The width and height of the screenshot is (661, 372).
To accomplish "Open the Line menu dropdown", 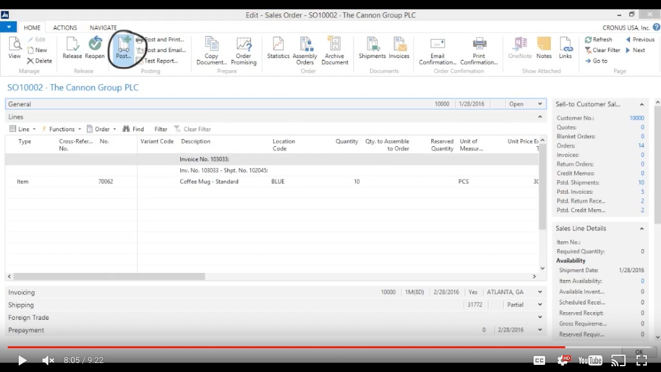I will click(x=23, y=129).
